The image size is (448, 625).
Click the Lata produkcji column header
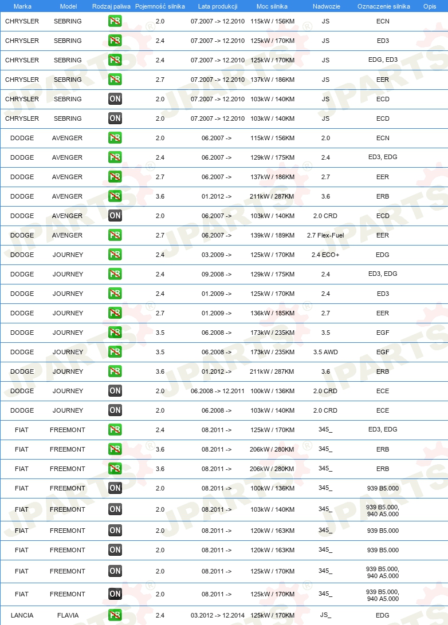tap(218, 6)
